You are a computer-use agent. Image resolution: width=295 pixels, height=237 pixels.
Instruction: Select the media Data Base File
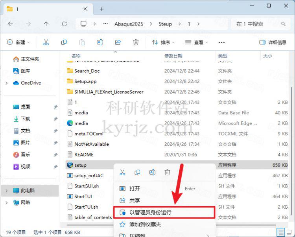[177, 113]
